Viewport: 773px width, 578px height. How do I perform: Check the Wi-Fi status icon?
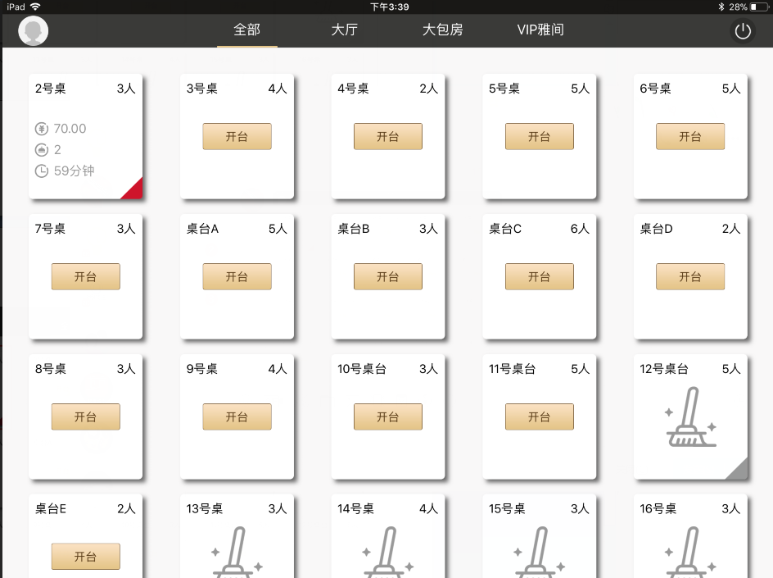[x=35, y=7]
